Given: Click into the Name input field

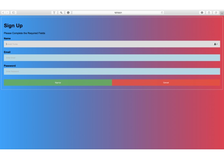Looking at the screenshot, I should point(112,44).
